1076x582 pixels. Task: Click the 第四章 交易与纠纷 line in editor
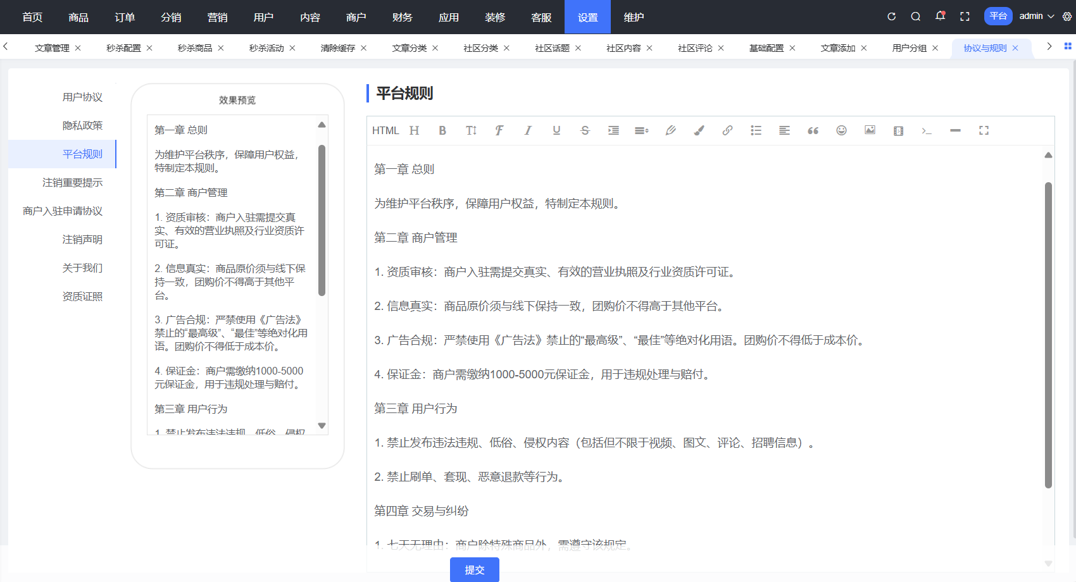pos(422,511)
